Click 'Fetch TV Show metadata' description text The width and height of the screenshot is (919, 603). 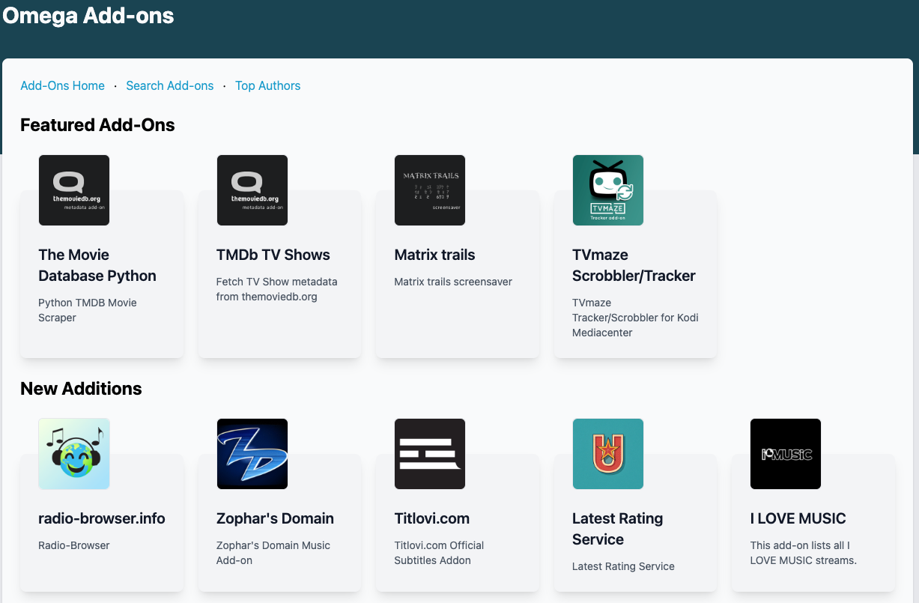277,289
